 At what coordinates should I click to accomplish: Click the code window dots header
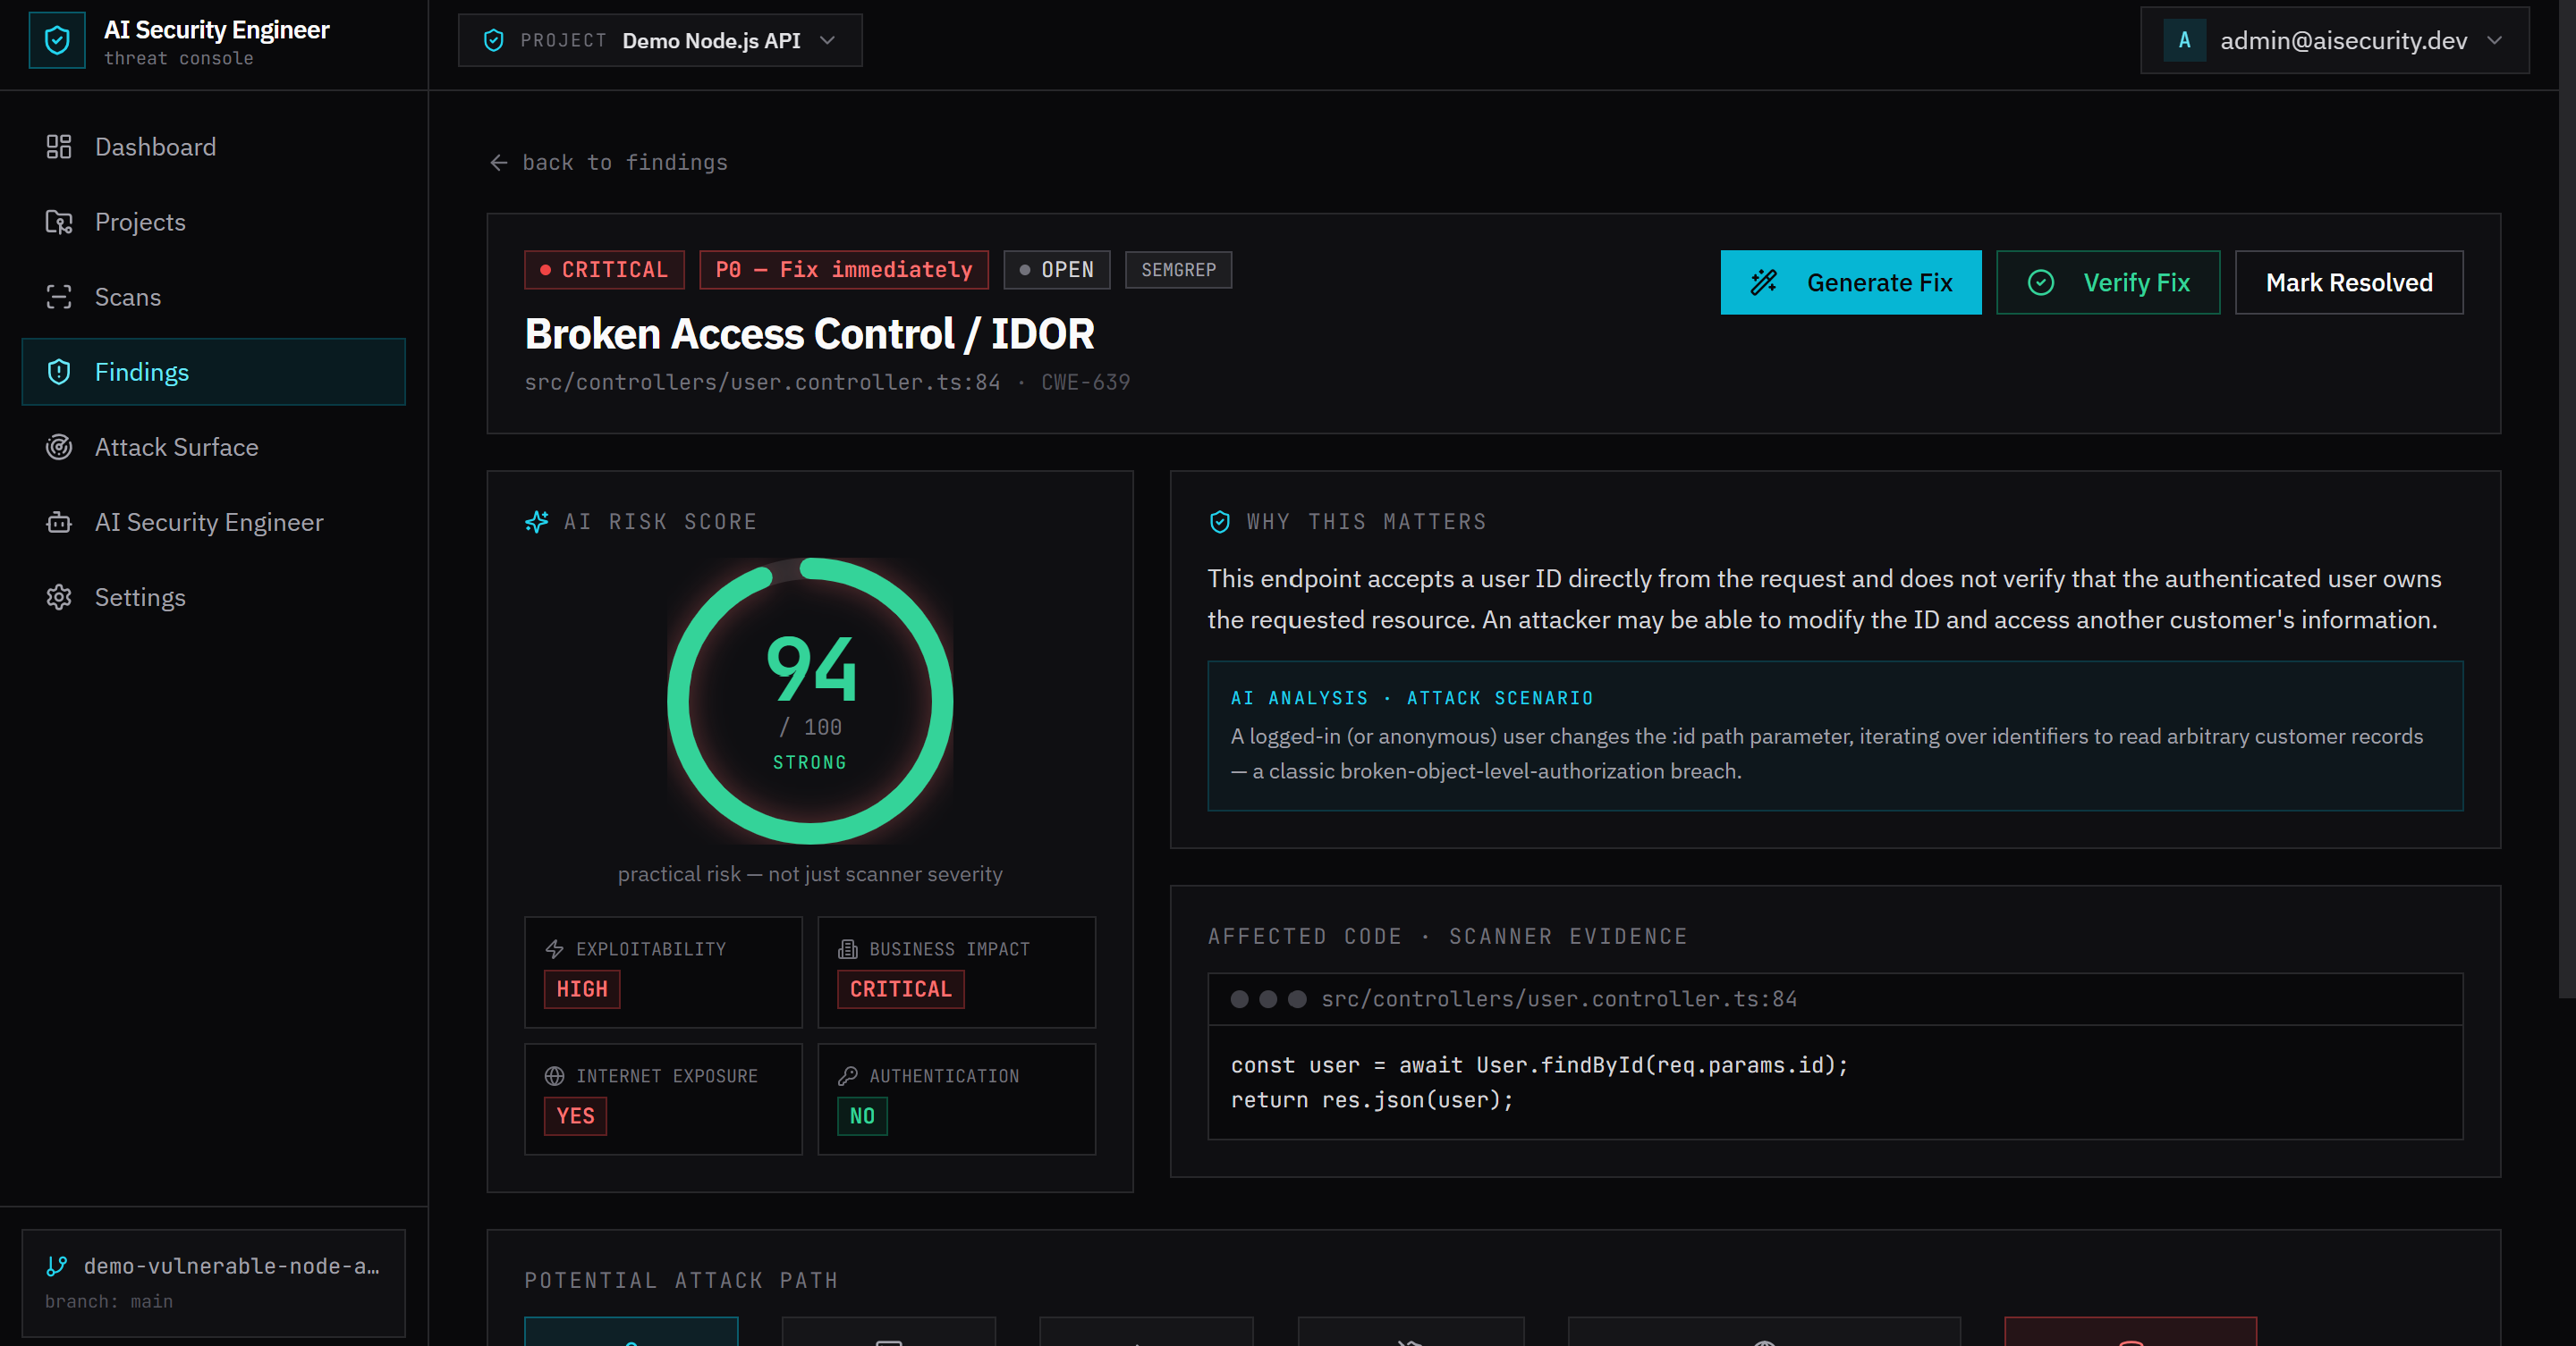pos(1835,999)
